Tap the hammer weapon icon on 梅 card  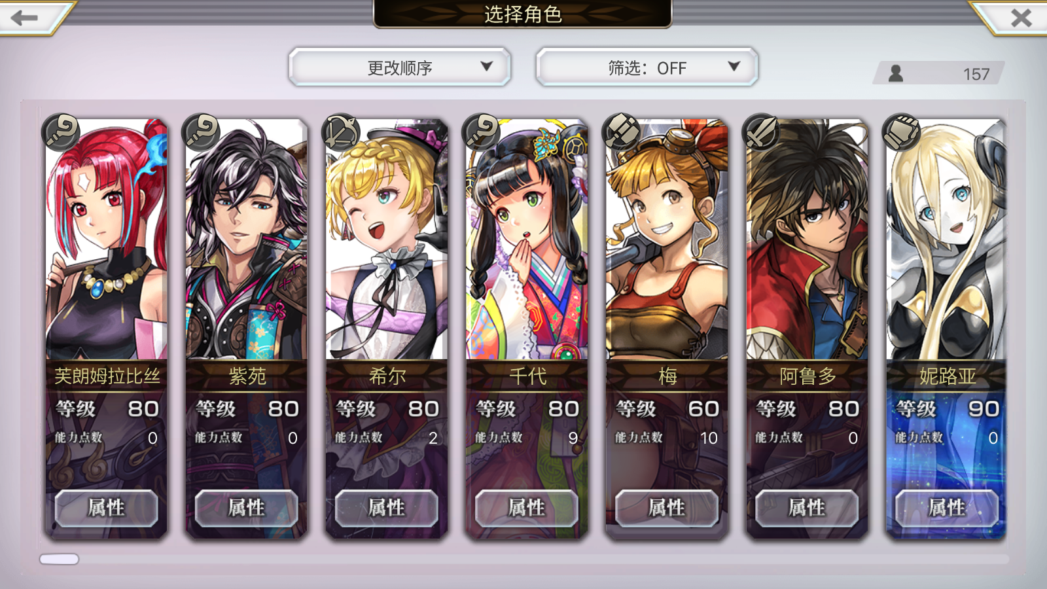622,132
